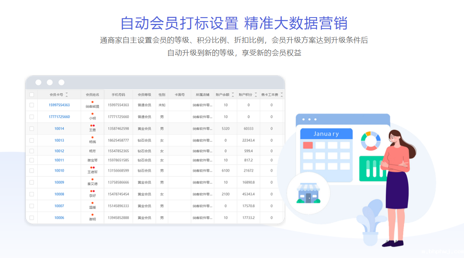View member 10008 via its link
The image size is (464, 258).
(59, 194)
